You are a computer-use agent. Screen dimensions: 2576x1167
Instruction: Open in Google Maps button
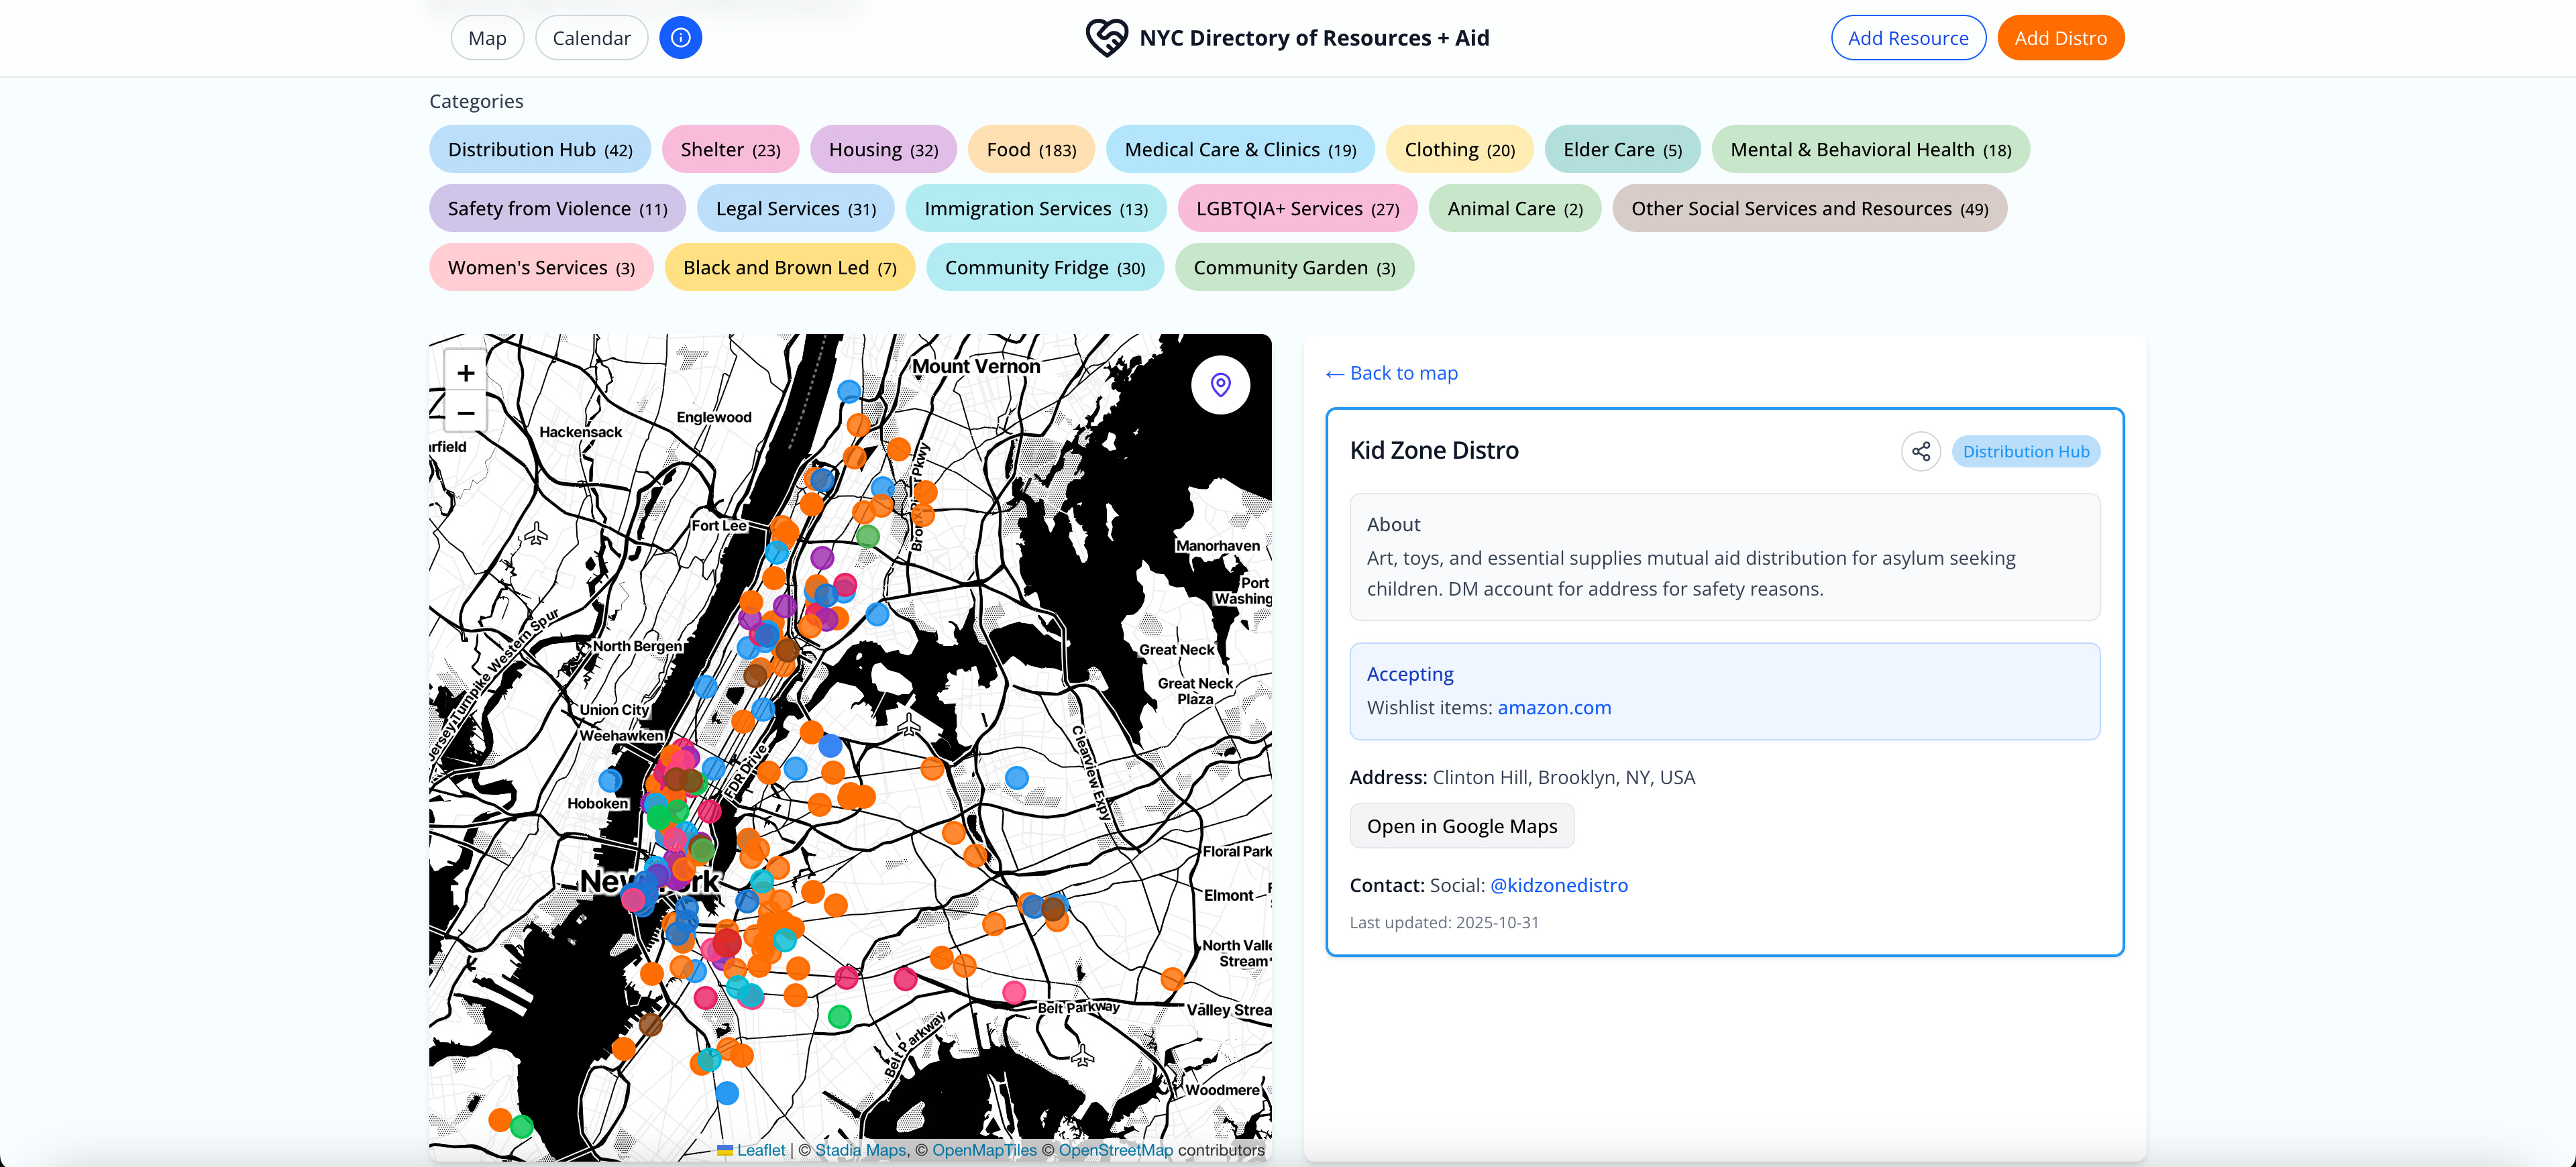click(1461, 826)
